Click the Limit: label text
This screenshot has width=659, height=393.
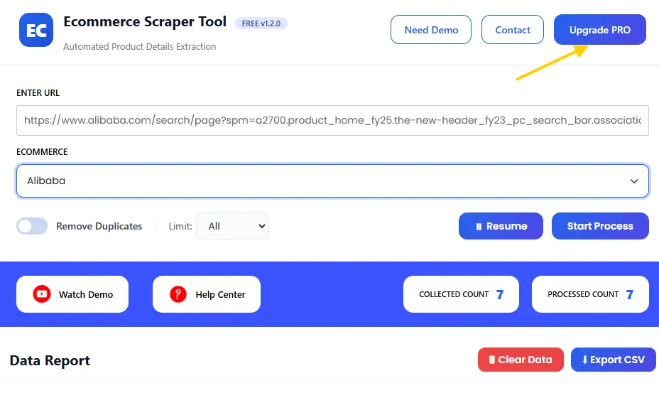(x=180, y=227)
